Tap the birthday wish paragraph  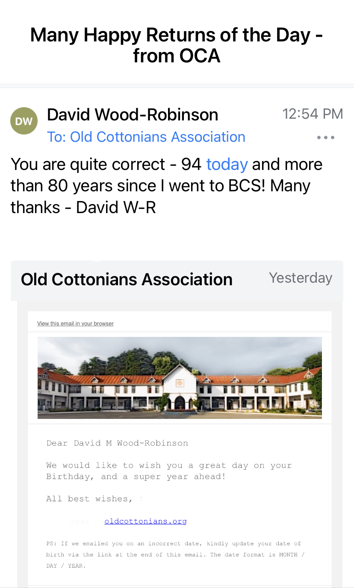pyautogui.click(x=169, y=471)
